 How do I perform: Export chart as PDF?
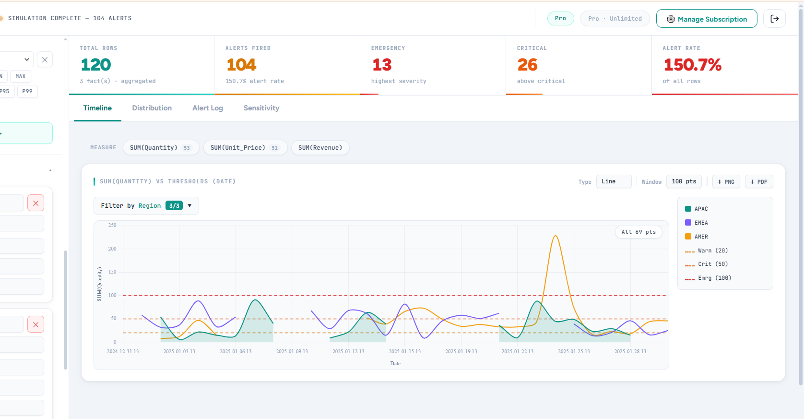click(x=758, y=181)
